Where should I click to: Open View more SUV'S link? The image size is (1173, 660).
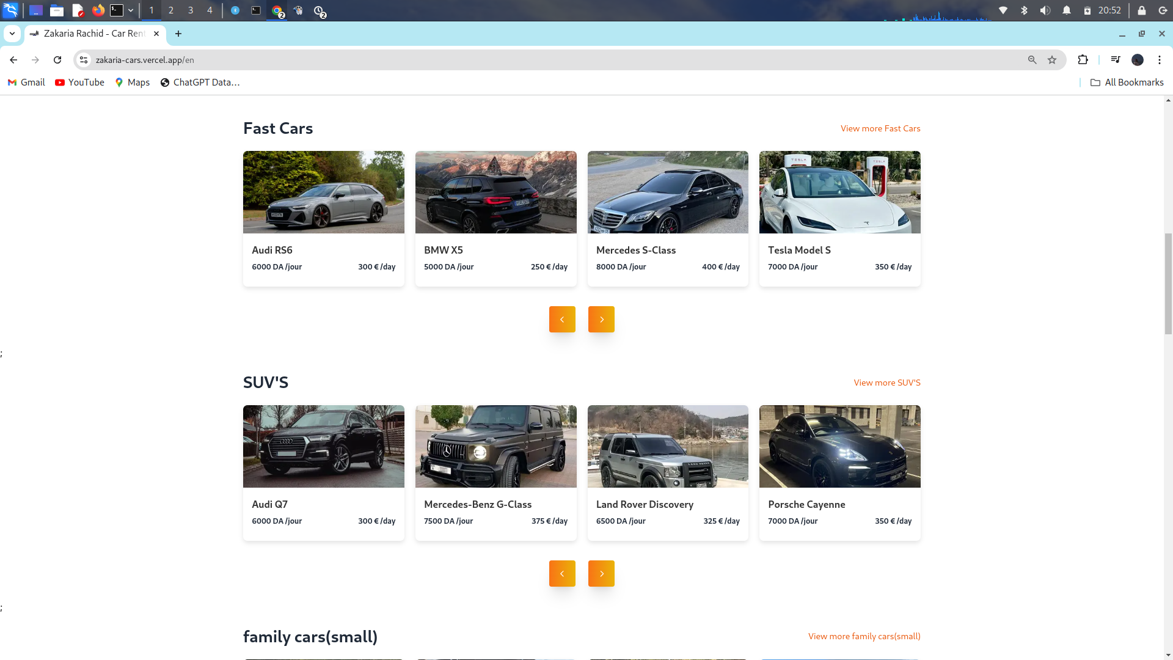886,383
